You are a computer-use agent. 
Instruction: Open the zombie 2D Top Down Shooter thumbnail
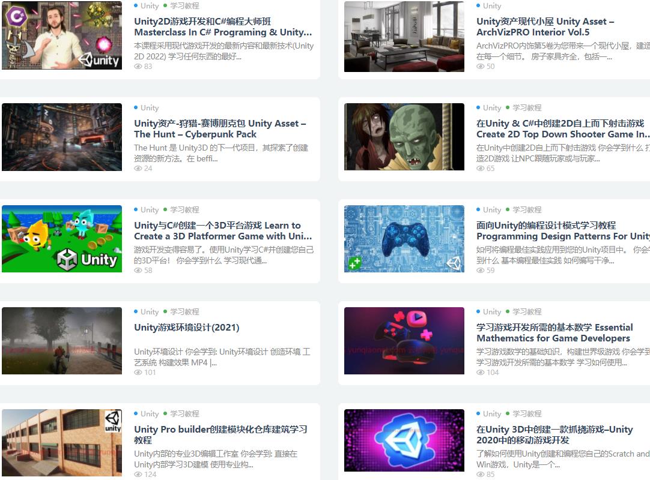[404, 137]
